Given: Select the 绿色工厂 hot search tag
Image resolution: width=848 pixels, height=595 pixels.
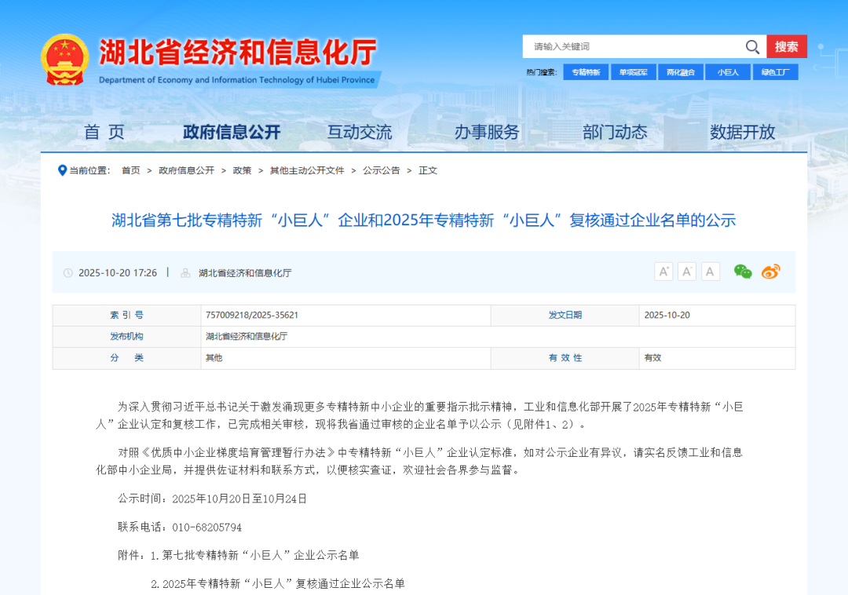Looking at the screenshot, I should pyautogui.click(x=775, y=72).
